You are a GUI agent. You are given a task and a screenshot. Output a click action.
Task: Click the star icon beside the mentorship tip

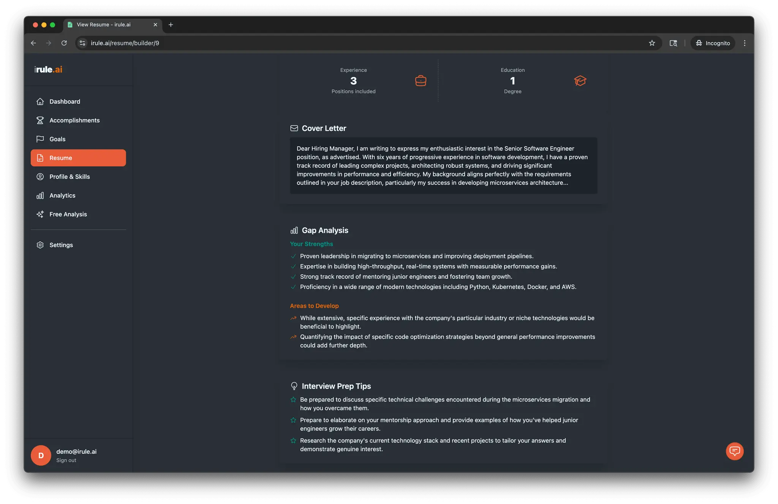tap(293, 420)
